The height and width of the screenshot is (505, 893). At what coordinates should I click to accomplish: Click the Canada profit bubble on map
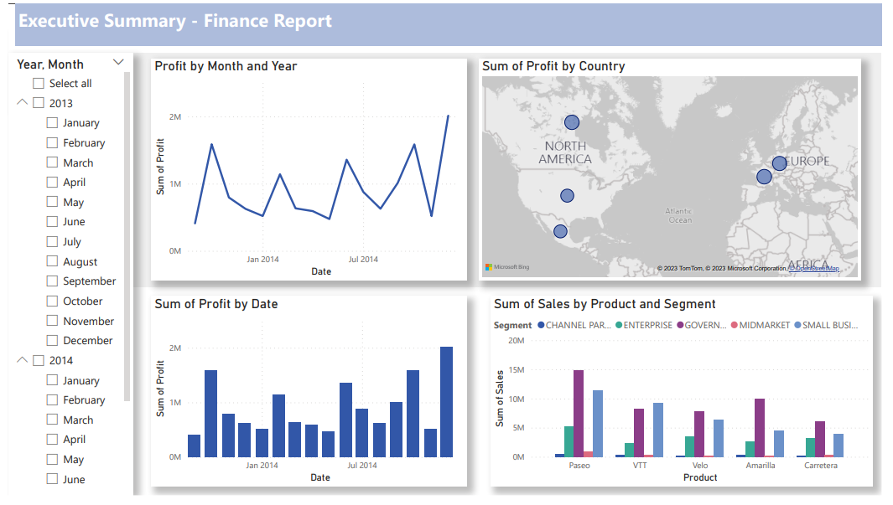click(572, 122)
